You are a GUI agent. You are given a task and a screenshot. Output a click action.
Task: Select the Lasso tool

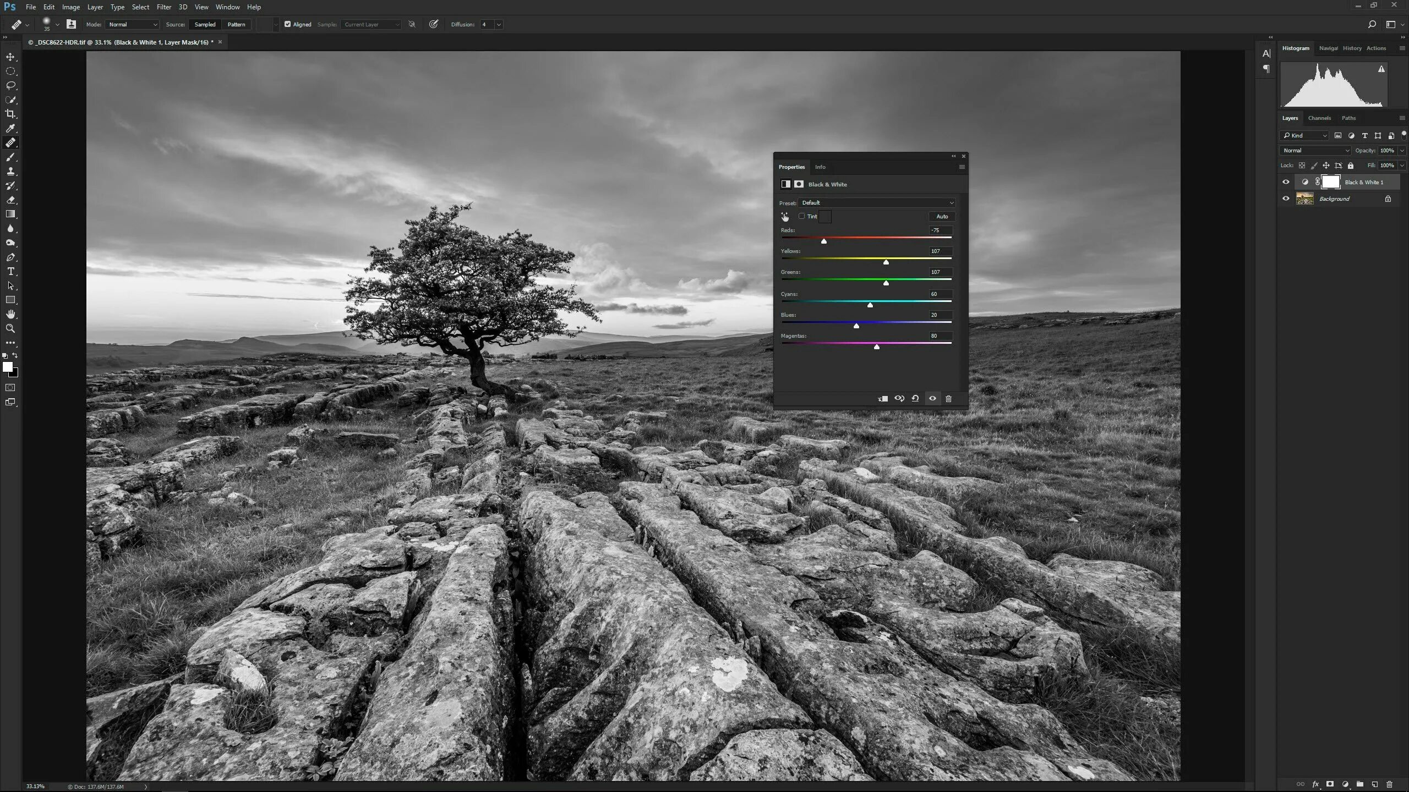point(10,85)
